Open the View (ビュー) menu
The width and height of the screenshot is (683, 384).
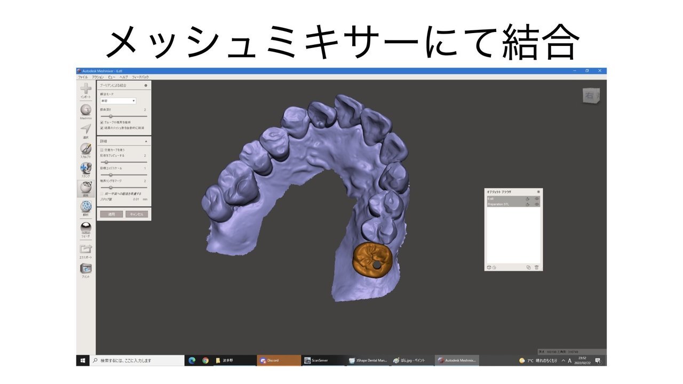pos(112,77)
